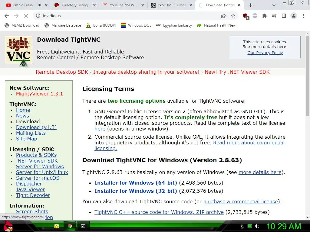Open MightyViewer 1.3.1 link
Viewport: 310px width, 232px height.
tap(39, 94)
